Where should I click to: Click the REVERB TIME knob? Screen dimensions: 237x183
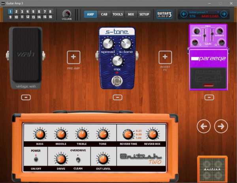(x=128, y=134)
